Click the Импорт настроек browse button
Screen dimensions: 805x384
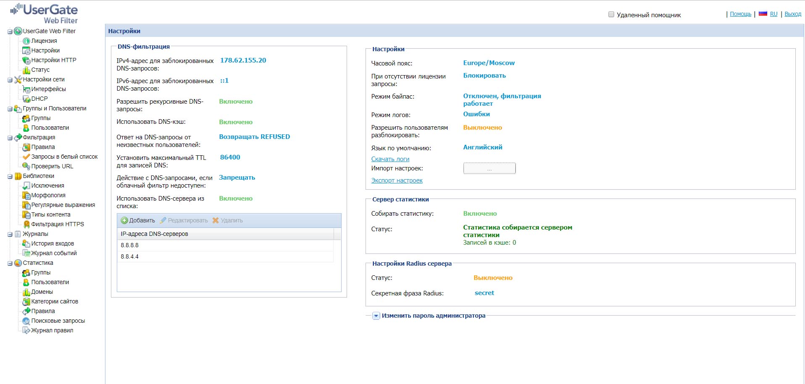click(489, 168)
